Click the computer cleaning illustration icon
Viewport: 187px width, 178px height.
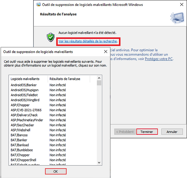tap(177, 18)
